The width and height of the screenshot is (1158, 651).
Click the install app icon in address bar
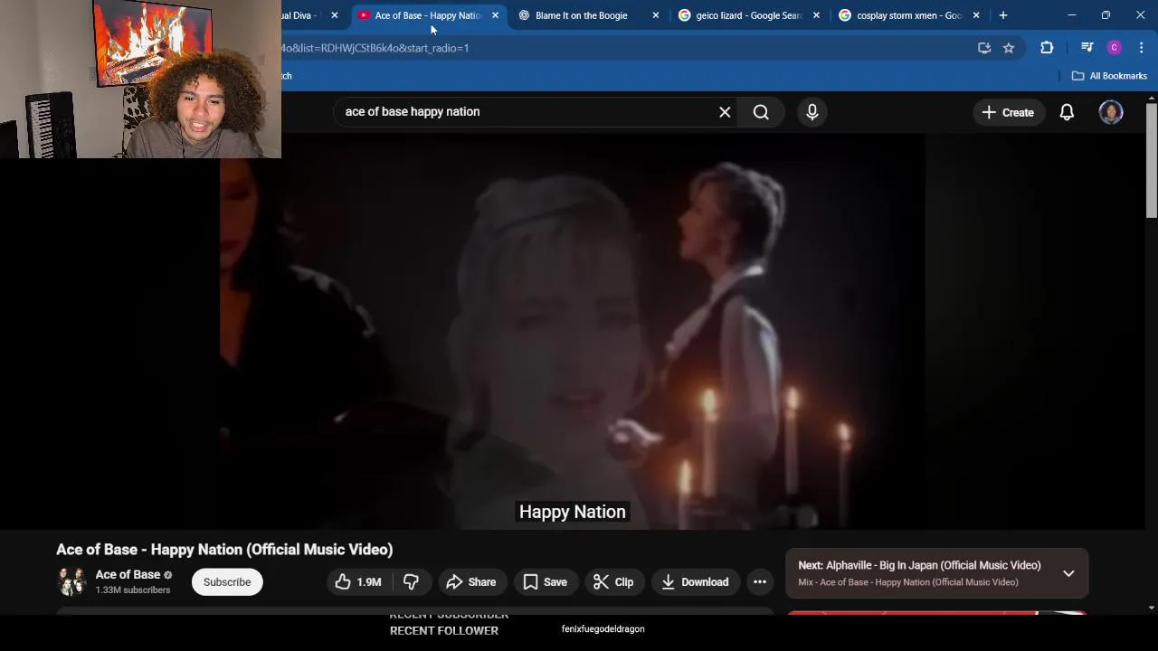(984, 48)
